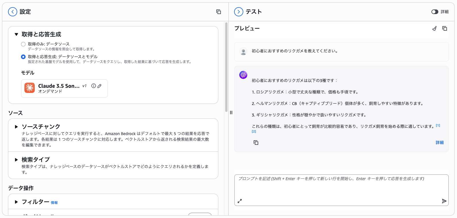Image resolution: width=457 pixels, height=218 pixels.
Task: Click the オンデマンド label
Action: tap(50, 92)
